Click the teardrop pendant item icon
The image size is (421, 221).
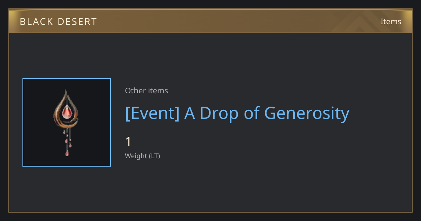tap(66, 122)
